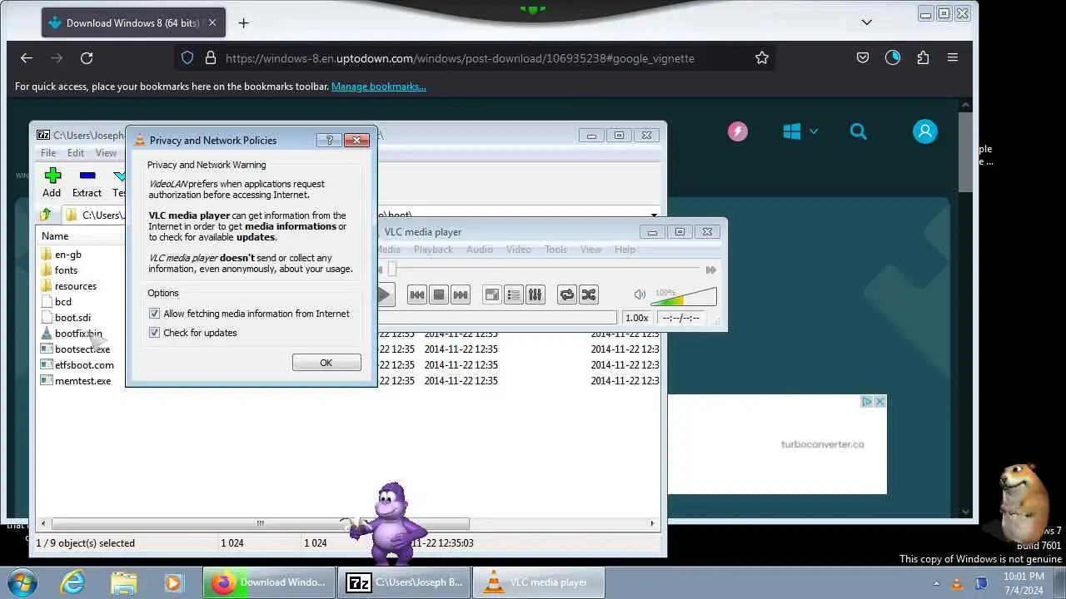Adjust VLC volume slider
1066x599 pixels.
click(685, 296)
